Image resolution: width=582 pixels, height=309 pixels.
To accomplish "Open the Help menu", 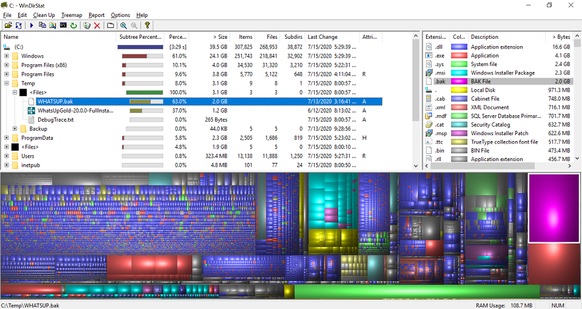I will 142,15.
